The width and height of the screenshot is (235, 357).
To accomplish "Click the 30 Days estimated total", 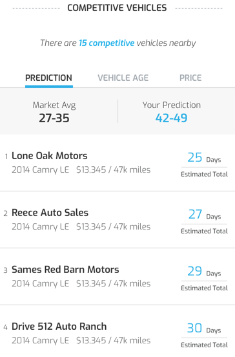I will [x=204, y=336].
